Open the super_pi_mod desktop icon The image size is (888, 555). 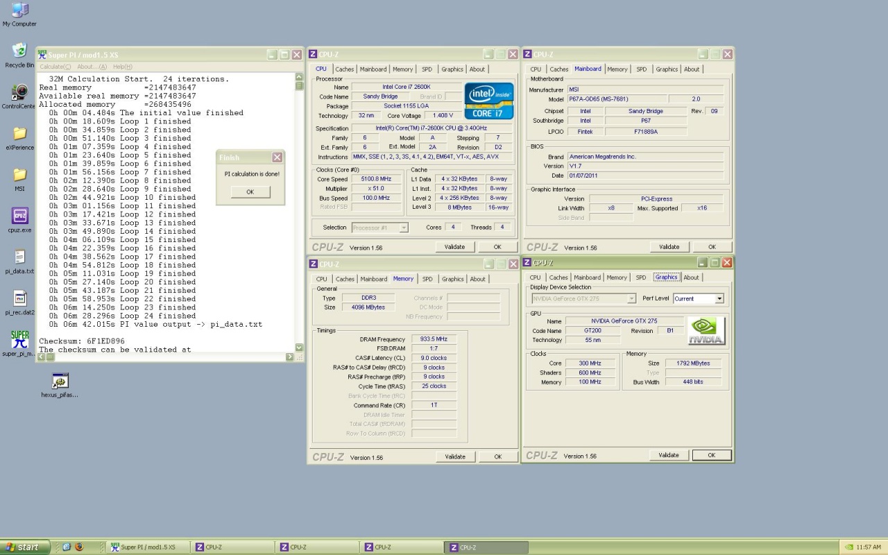[x=19, y=339]
